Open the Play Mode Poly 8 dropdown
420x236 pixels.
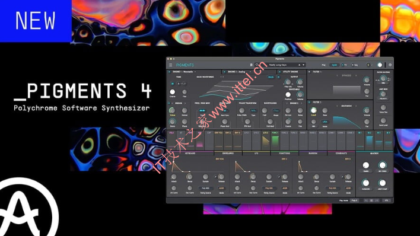(x=355, y=200)
